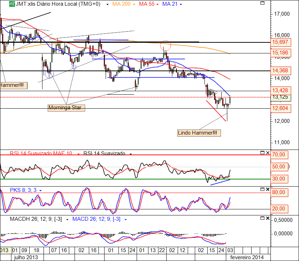The image size is (299, 261).
Task: Select the Morninga Star annotation
Action: [66, 108]
